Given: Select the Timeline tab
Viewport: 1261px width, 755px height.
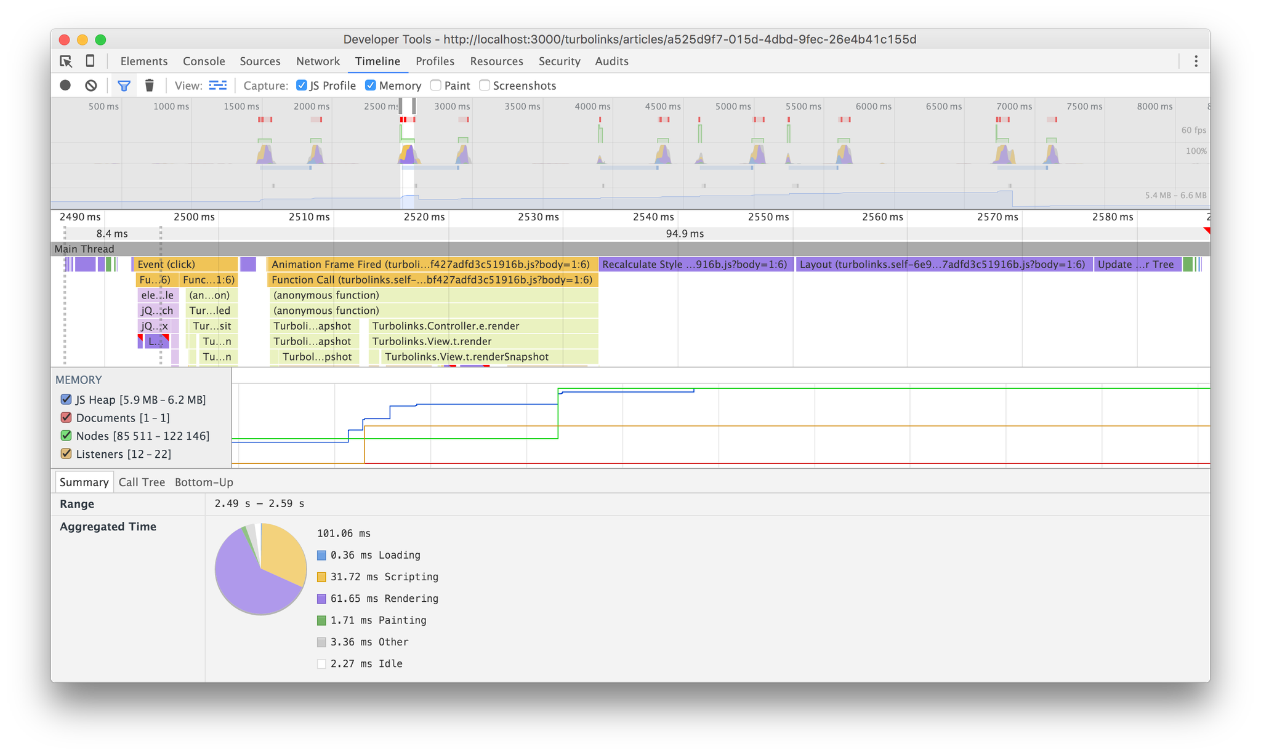Looking at the screenshot, I should tap(377, 61).
